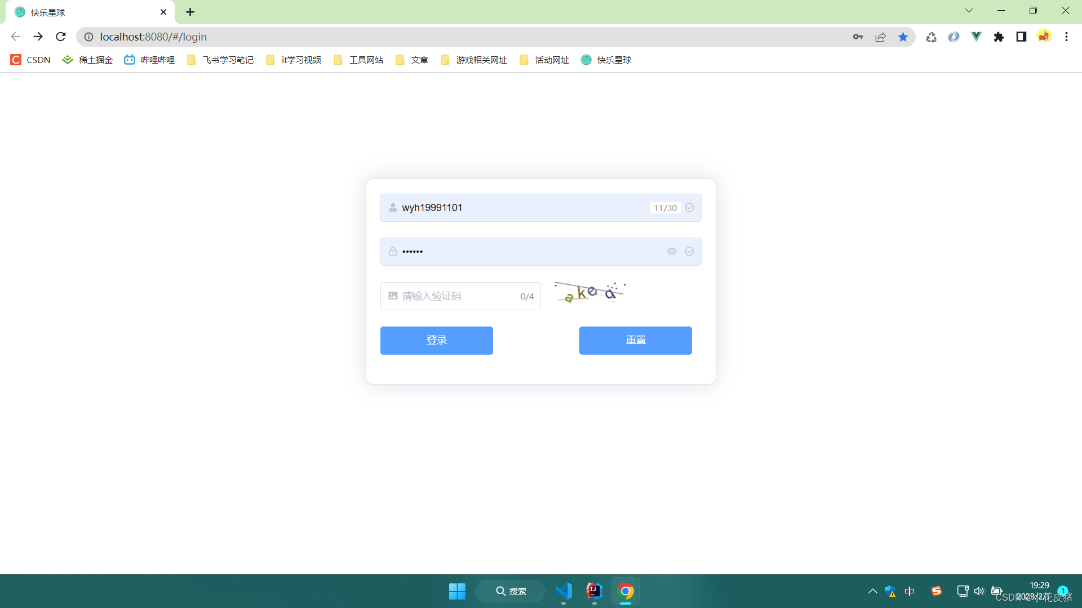Click the captcha image to refresh it
This screenshot has width=1082, height=608.
coord(589,293)
